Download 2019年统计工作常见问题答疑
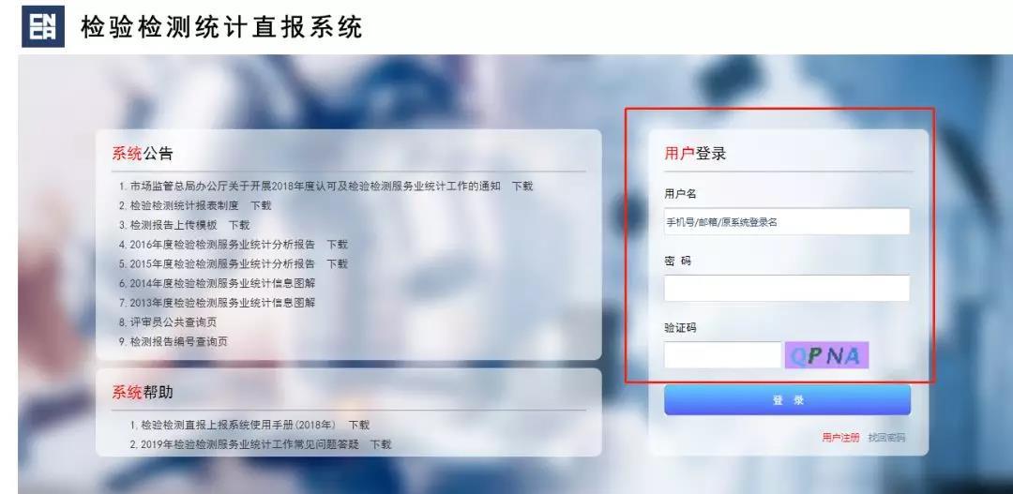Screen dimensions: 1013x494 point(381,444)
